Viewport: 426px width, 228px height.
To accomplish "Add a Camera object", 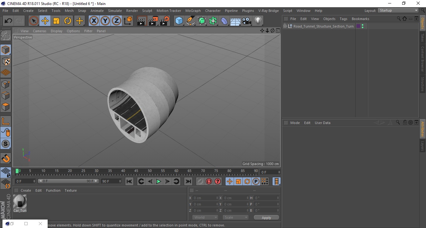I will coord(247,21).
